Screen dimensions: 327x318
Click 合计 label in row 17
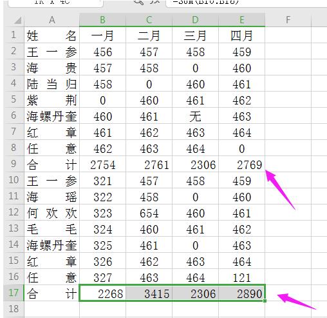tap(51, 293)
